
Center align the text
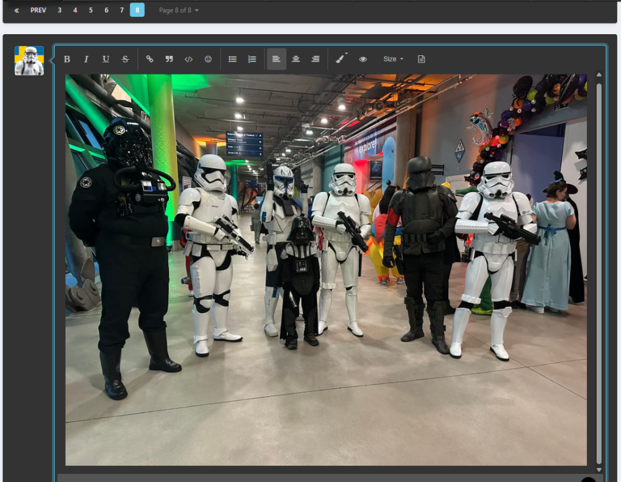click(x=296, y=59)
